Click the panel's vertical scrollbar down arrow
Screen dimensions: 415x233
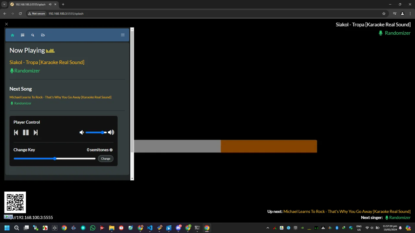(x=132, y=178)
